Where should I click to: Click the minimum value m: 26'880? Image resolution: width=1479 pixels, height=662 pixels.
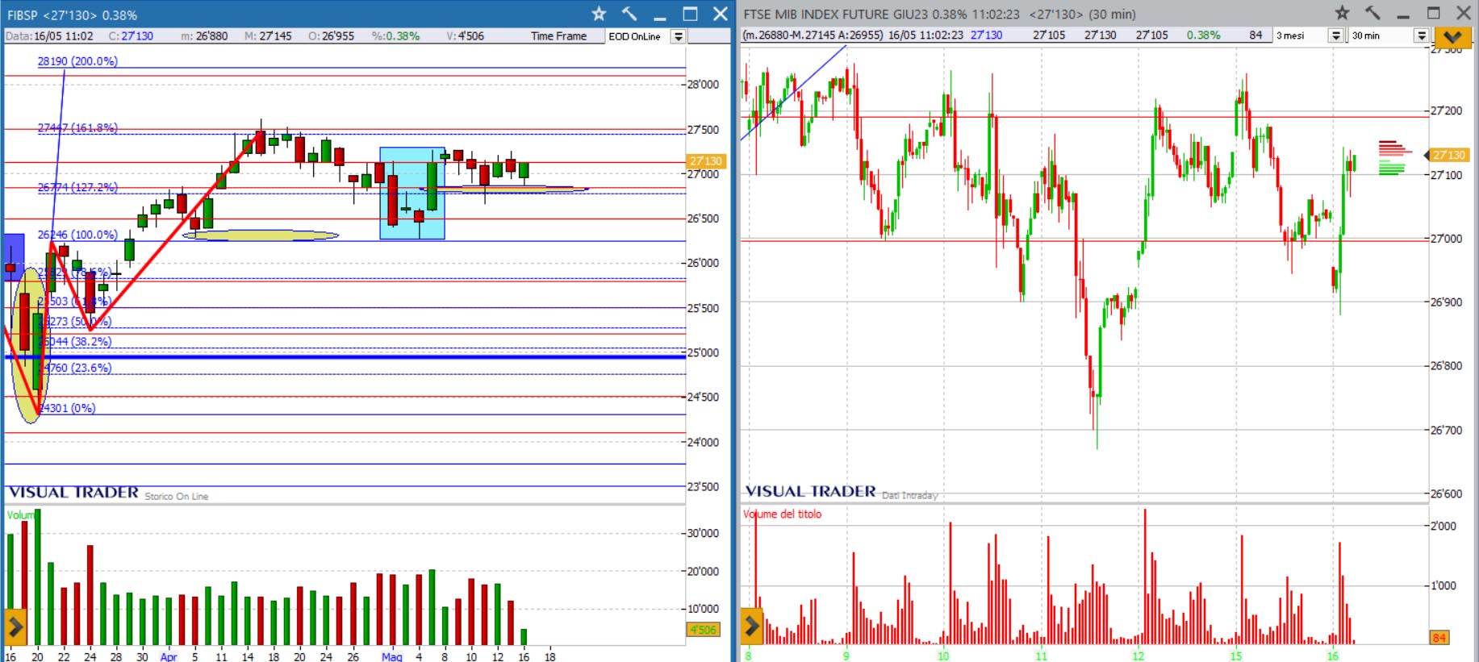[204, 36]
